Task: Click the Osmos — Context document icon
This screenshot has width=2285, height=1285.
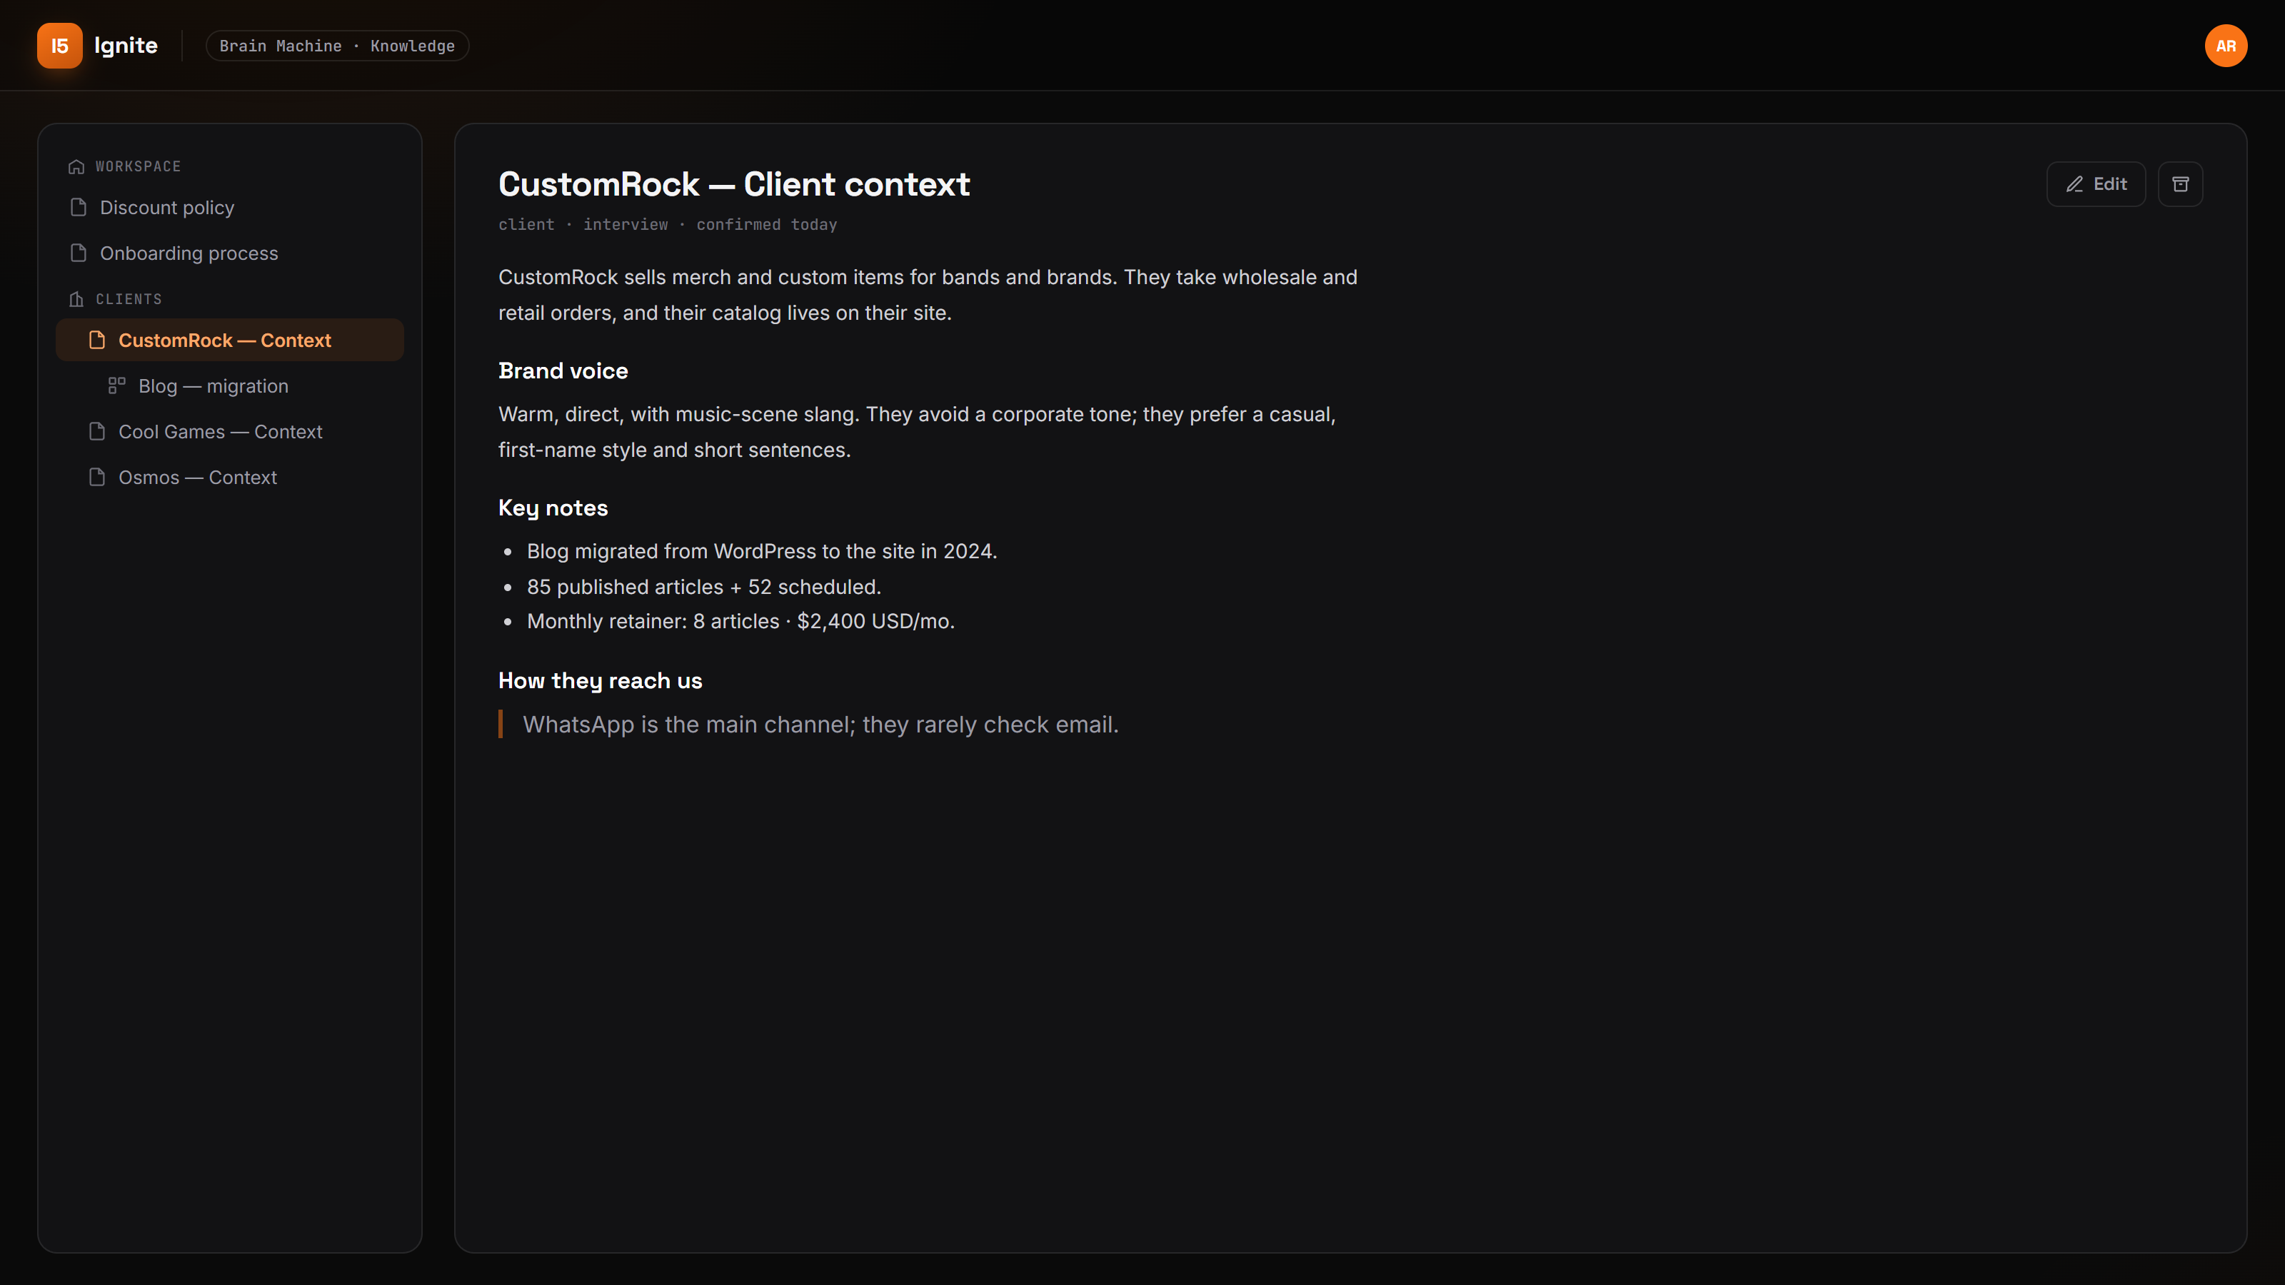Action: pyautogui.click(x=96, y=477)
